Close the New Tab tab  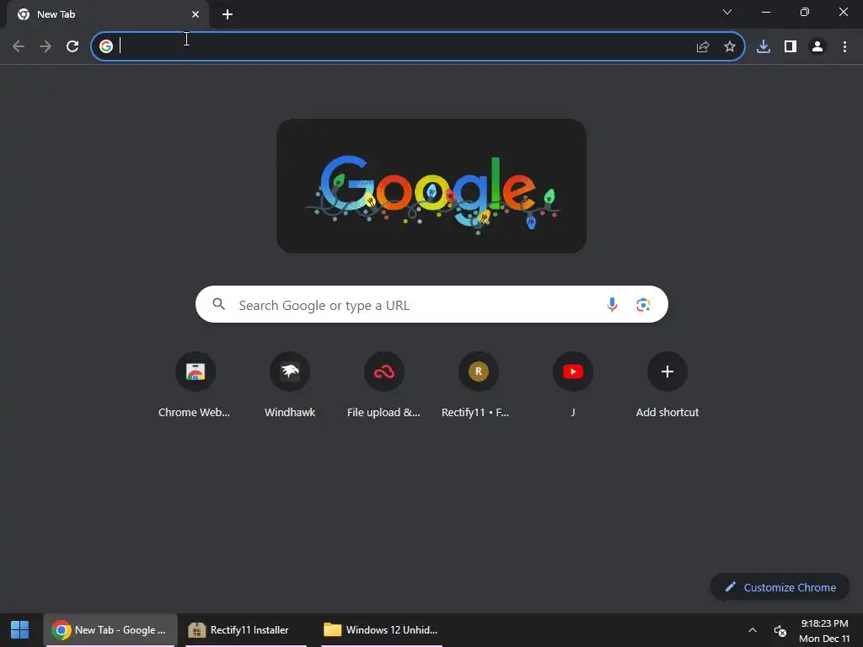tap(196, 14)
